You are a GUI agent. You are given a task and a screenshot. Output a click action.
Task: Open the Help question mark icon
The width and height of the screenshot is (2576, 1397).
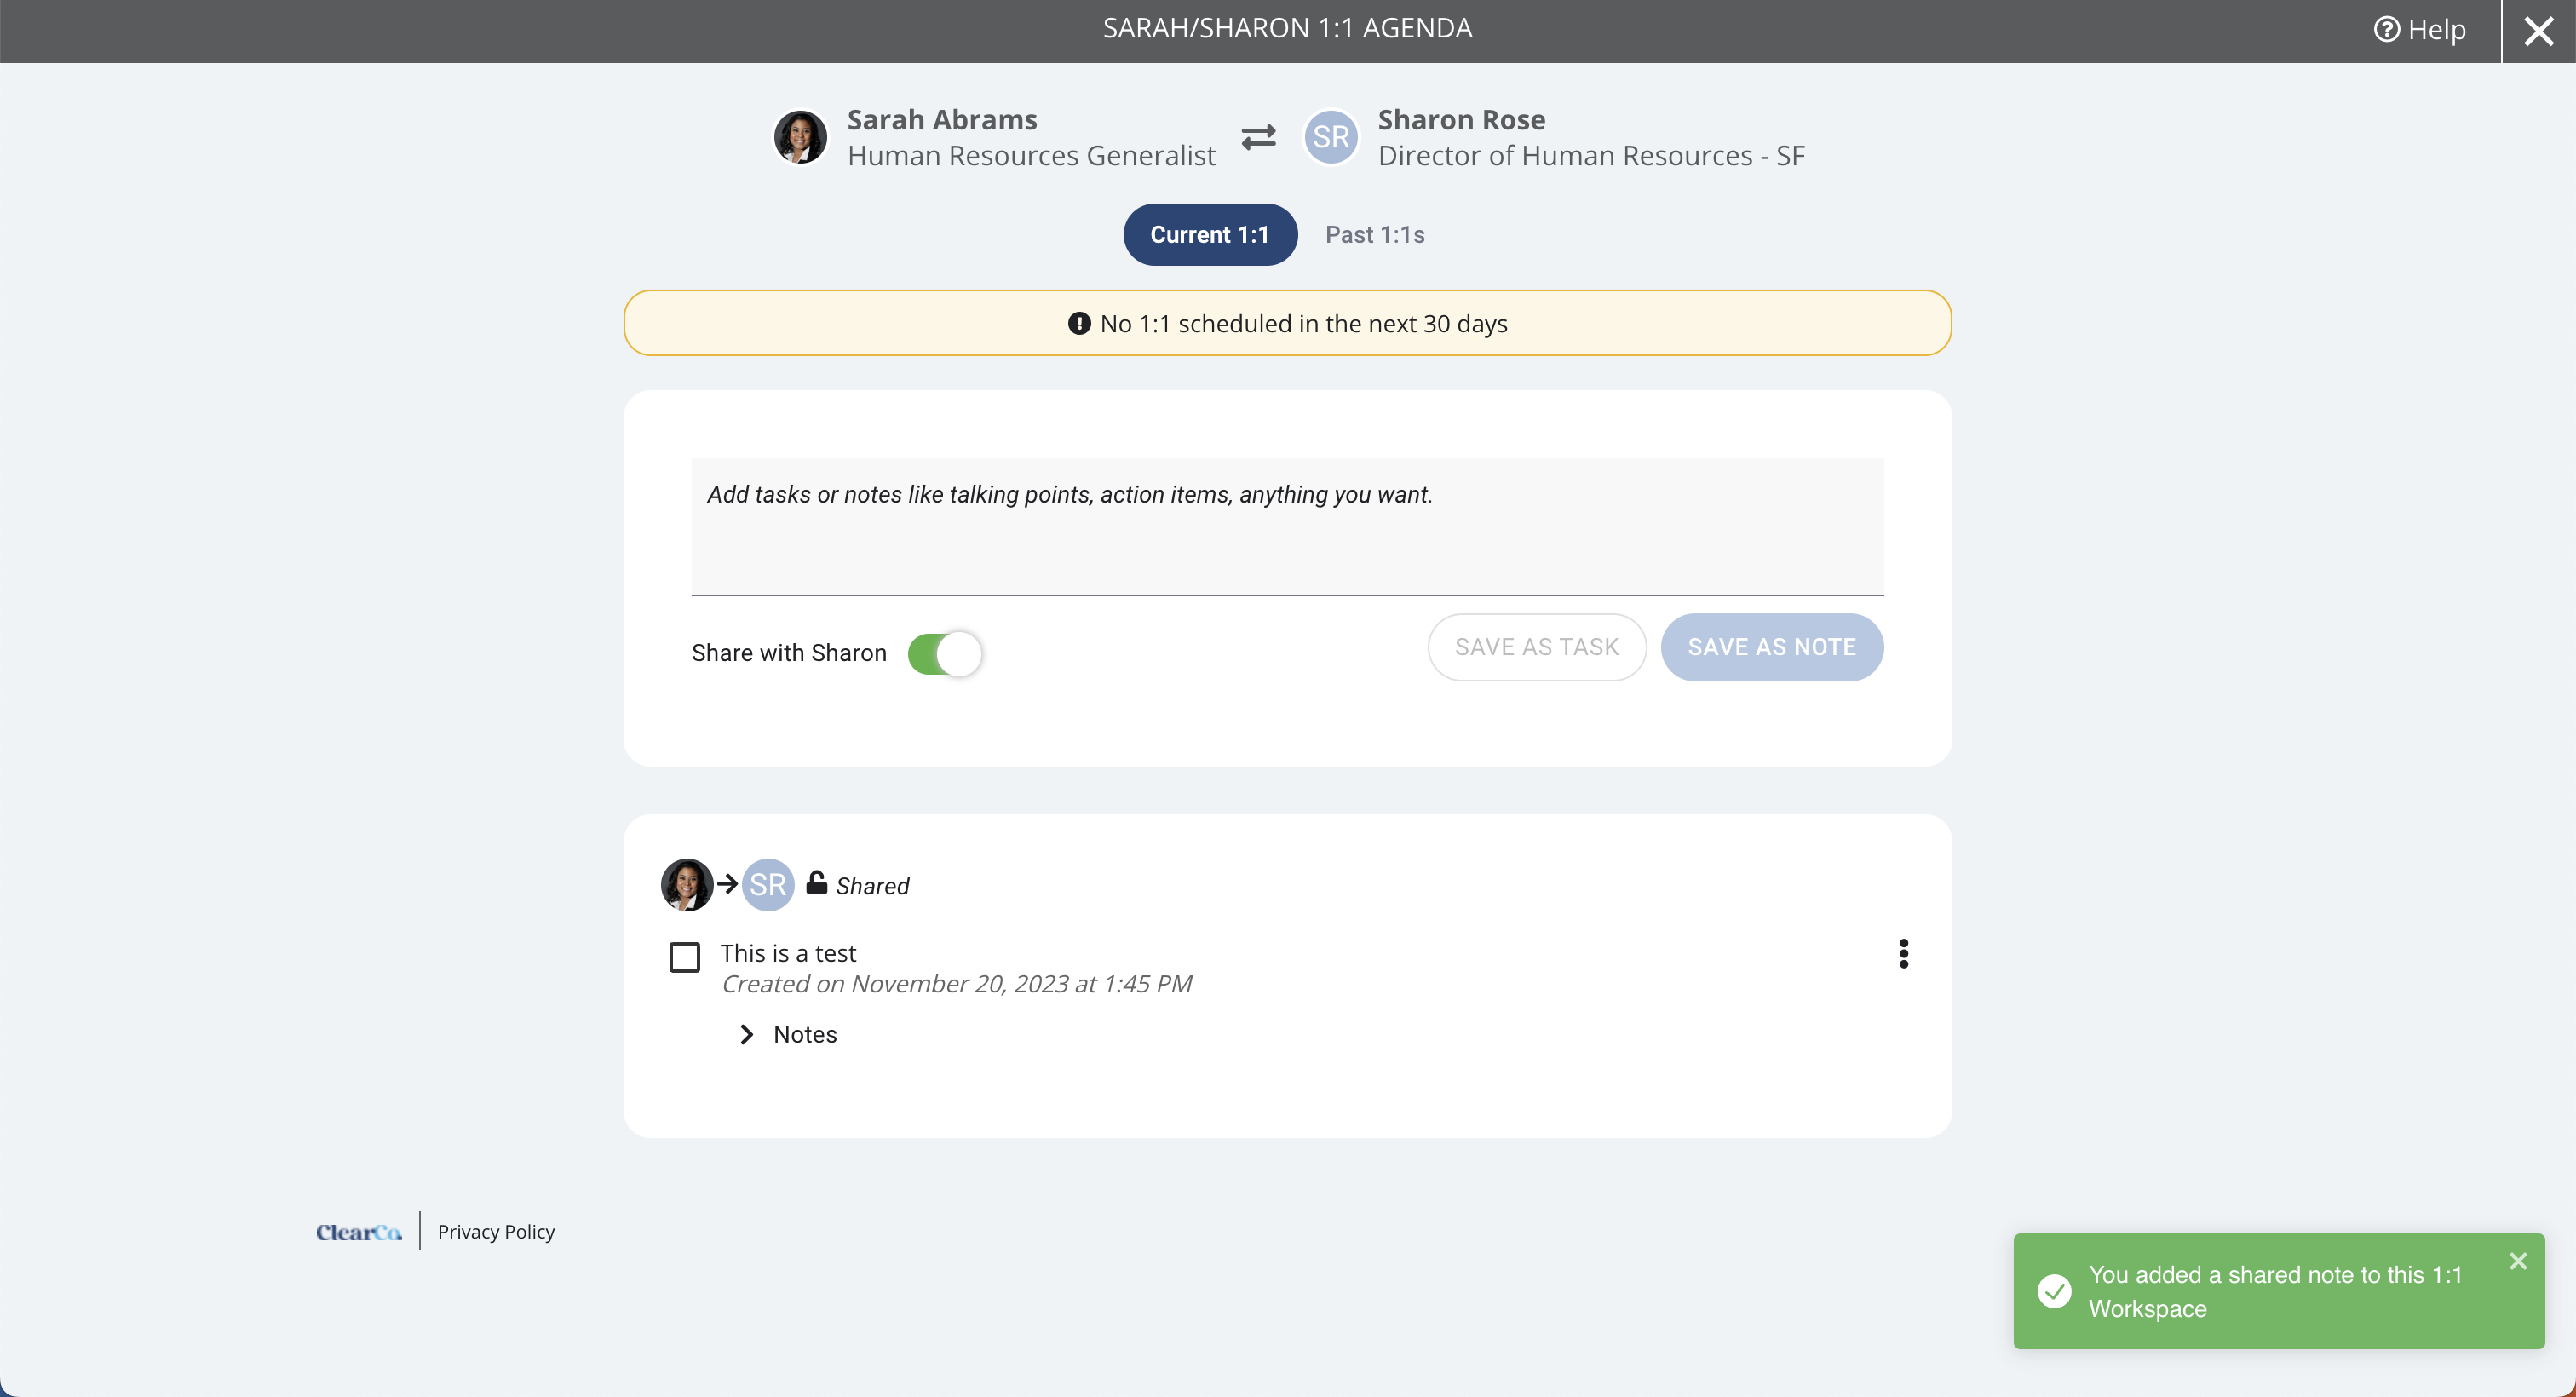pyautogui.click(x=2386, y=30)
